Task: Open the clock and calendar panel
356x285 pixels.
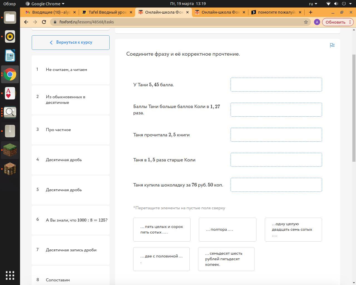Action: click(x=188, y=4)
